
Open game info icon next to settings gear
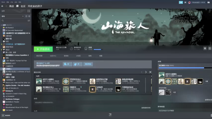[x=210, y=48]
